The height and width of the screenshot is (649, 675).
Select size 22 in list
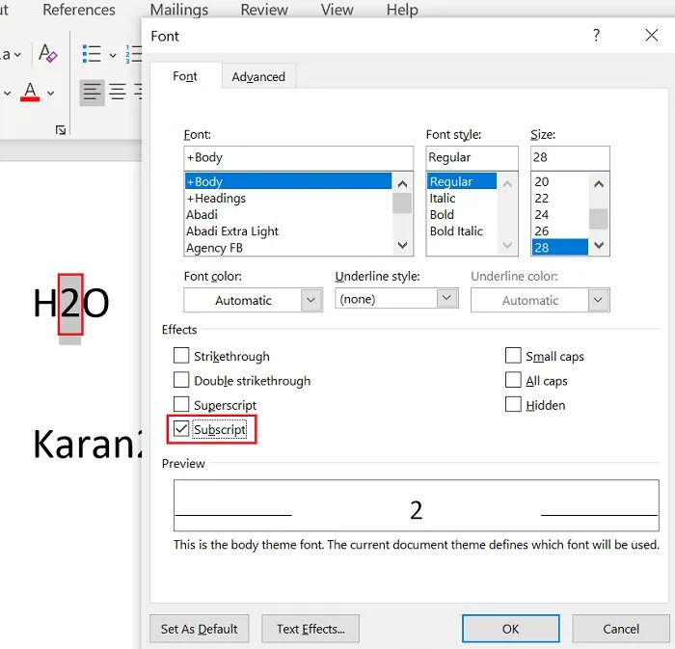point(560,198)
